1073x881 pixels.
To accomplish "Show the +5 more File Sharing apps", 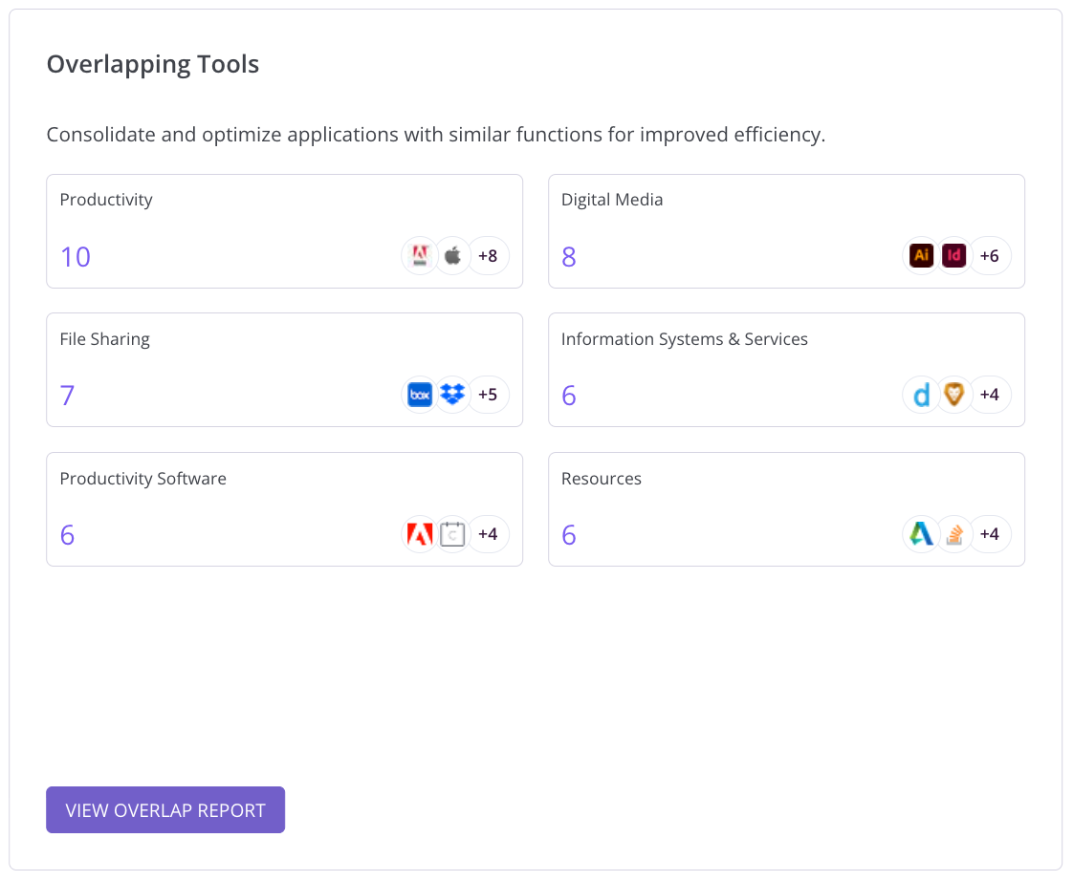I will [x=488, y=395].
